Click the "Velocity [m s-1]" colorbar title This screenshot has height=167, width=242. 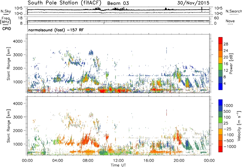[239, 126]
